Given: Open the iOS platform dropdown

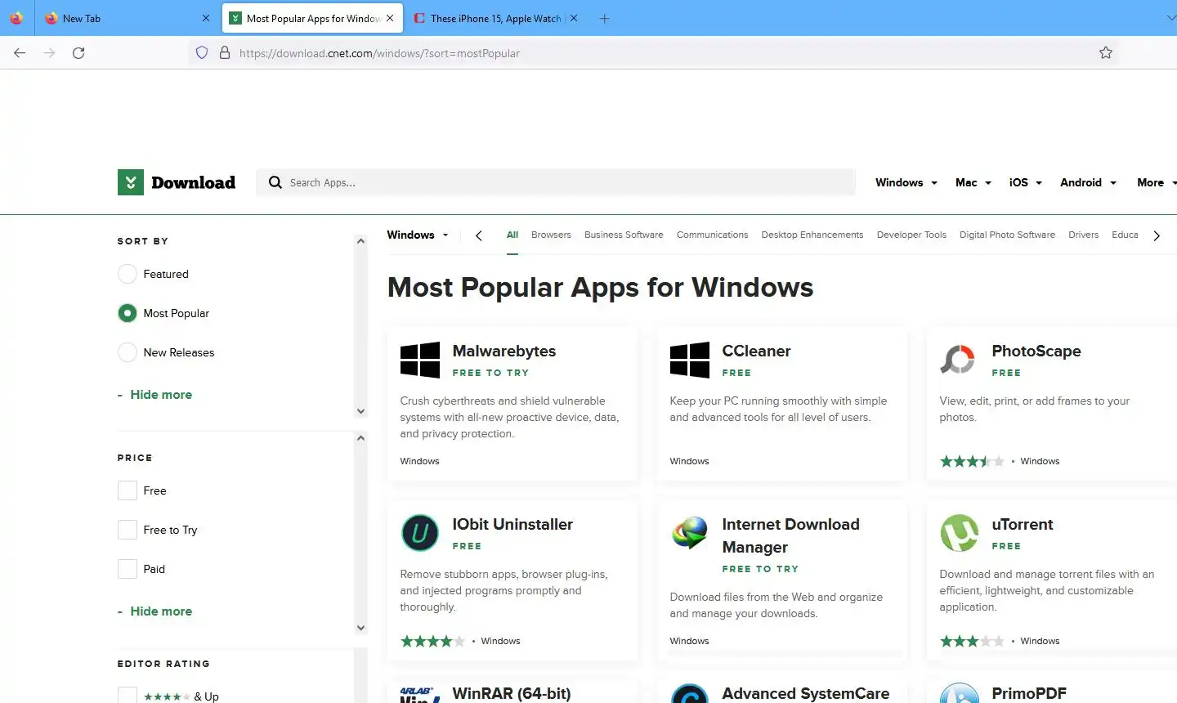Looking at the screenshot, I should click(x=1026, y=182).
